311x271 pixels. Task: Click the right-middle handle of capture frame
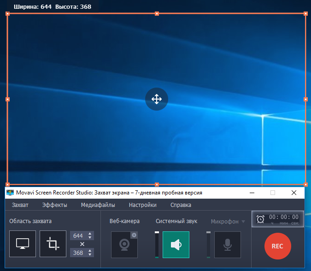[x=305, y=99]
